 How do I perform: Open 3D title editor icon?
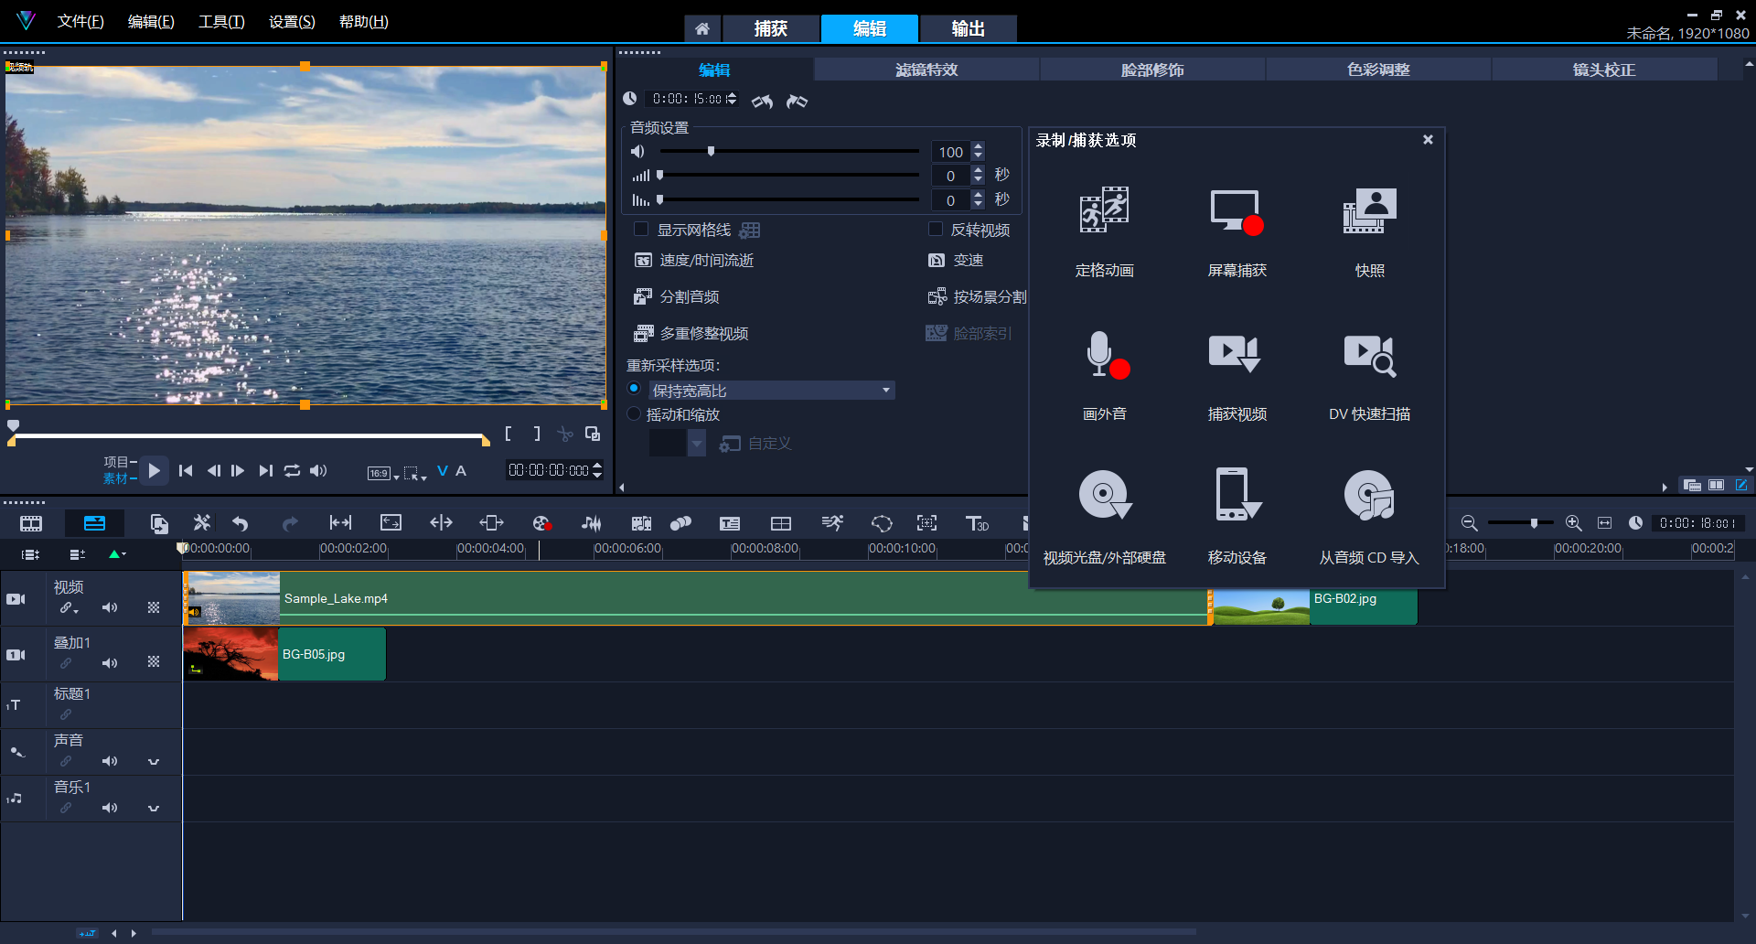(977, 523)
